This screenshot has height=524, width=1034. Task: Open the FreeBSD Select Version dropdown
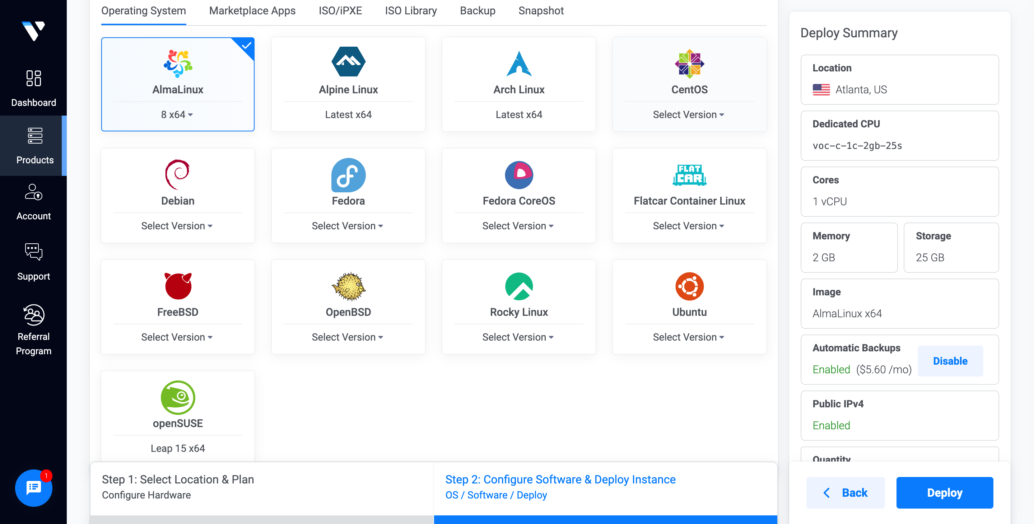point(177,337)
